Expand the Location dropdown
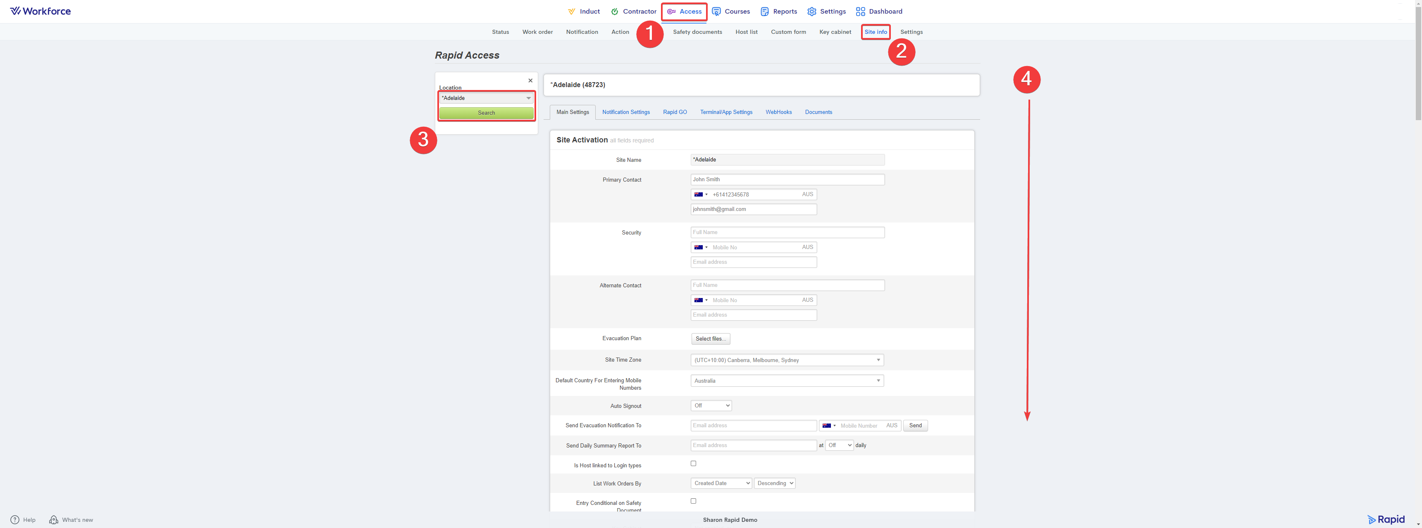This screenshot has height=528, width=1422. [486, 98]
